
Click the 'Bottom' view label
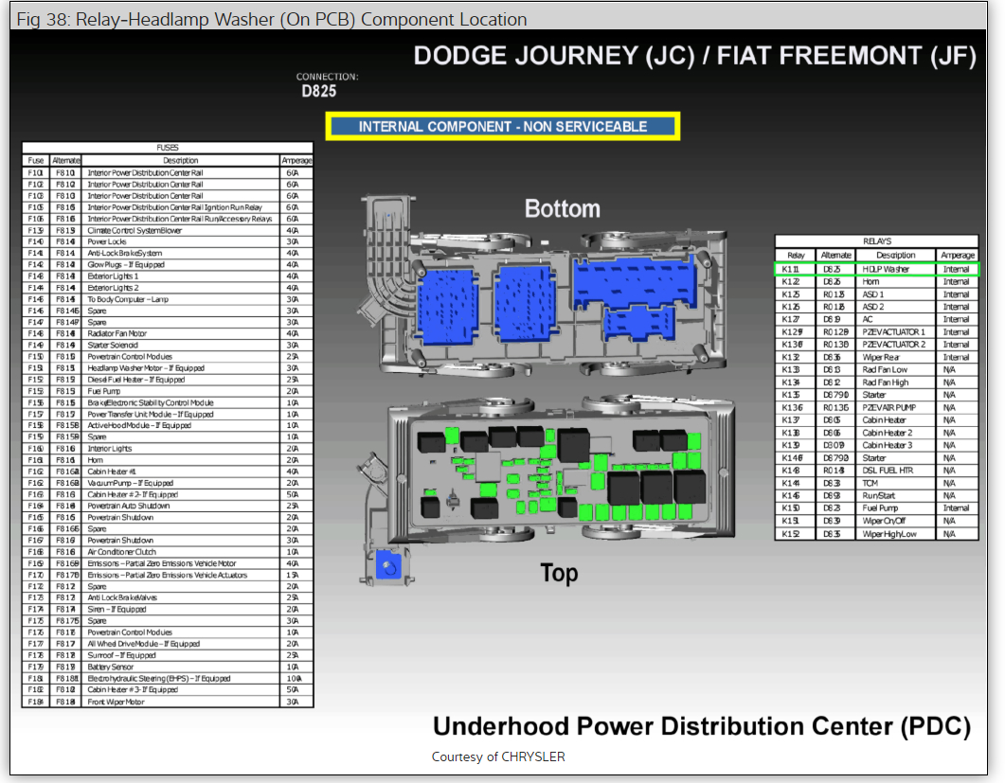(562, 209)
